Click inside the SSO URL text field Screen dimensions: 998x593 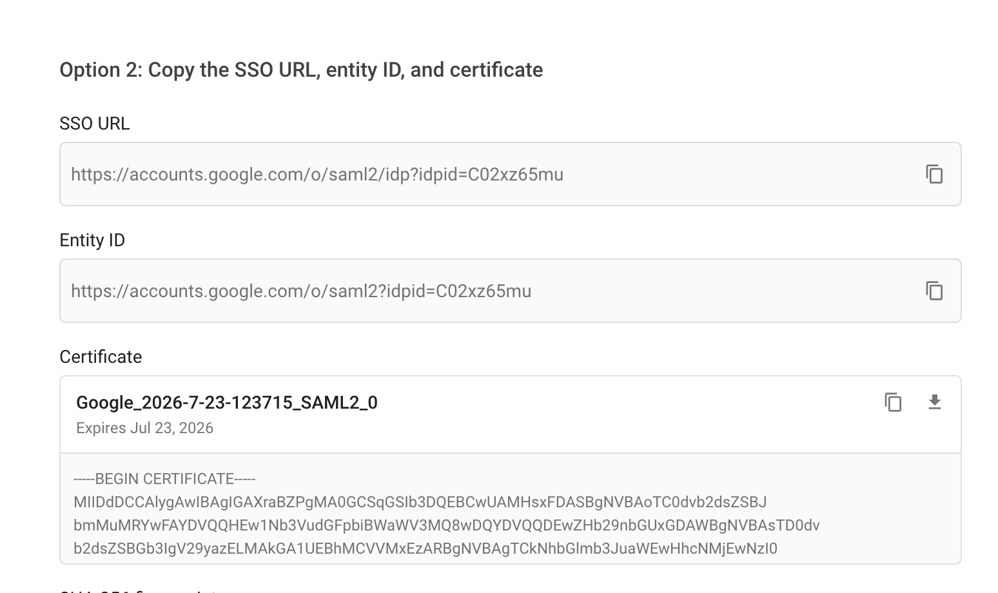click(x=510, y=174)
